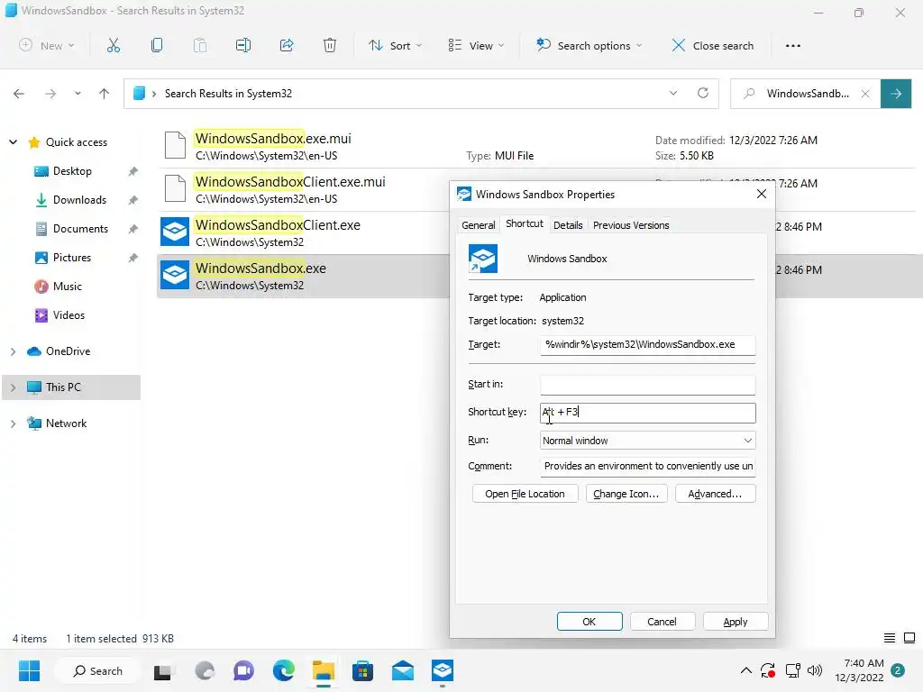This screenshot has height=692, width=923.
Task: Run search with the teal arrow button
Action: [x=896, y=94]
